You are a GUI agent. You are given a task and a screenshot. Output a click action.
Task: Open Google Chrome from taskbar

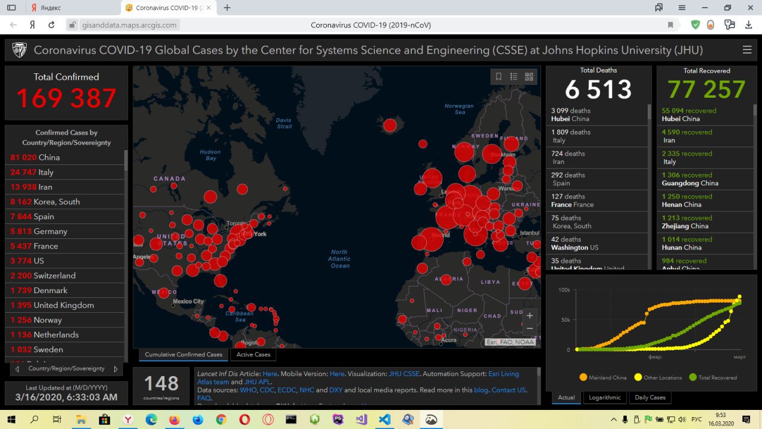[221, 419]
